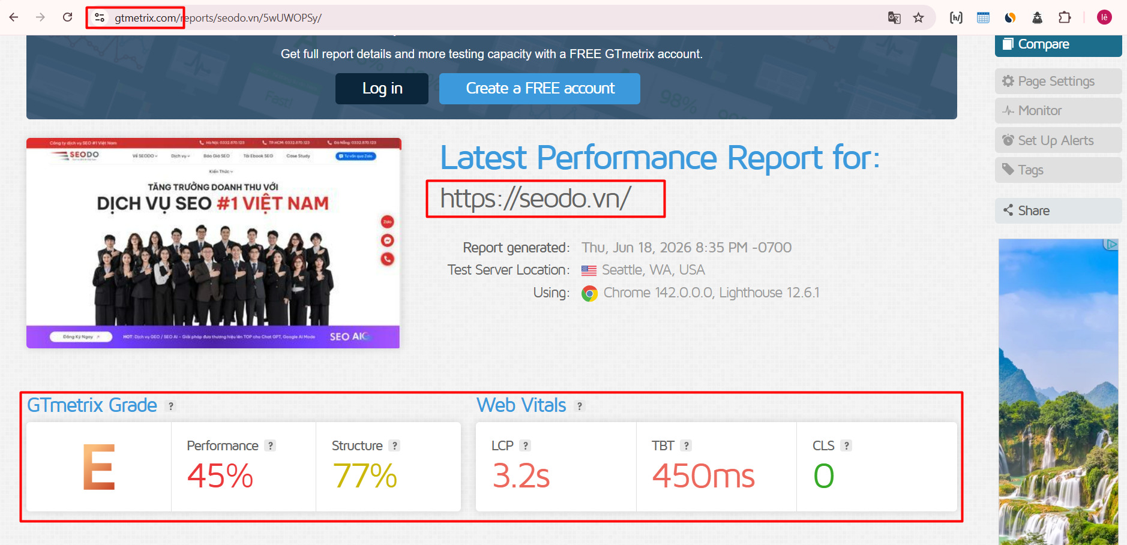Go back to the previous page
This screenshot has height=545, width=1127.
14,17
